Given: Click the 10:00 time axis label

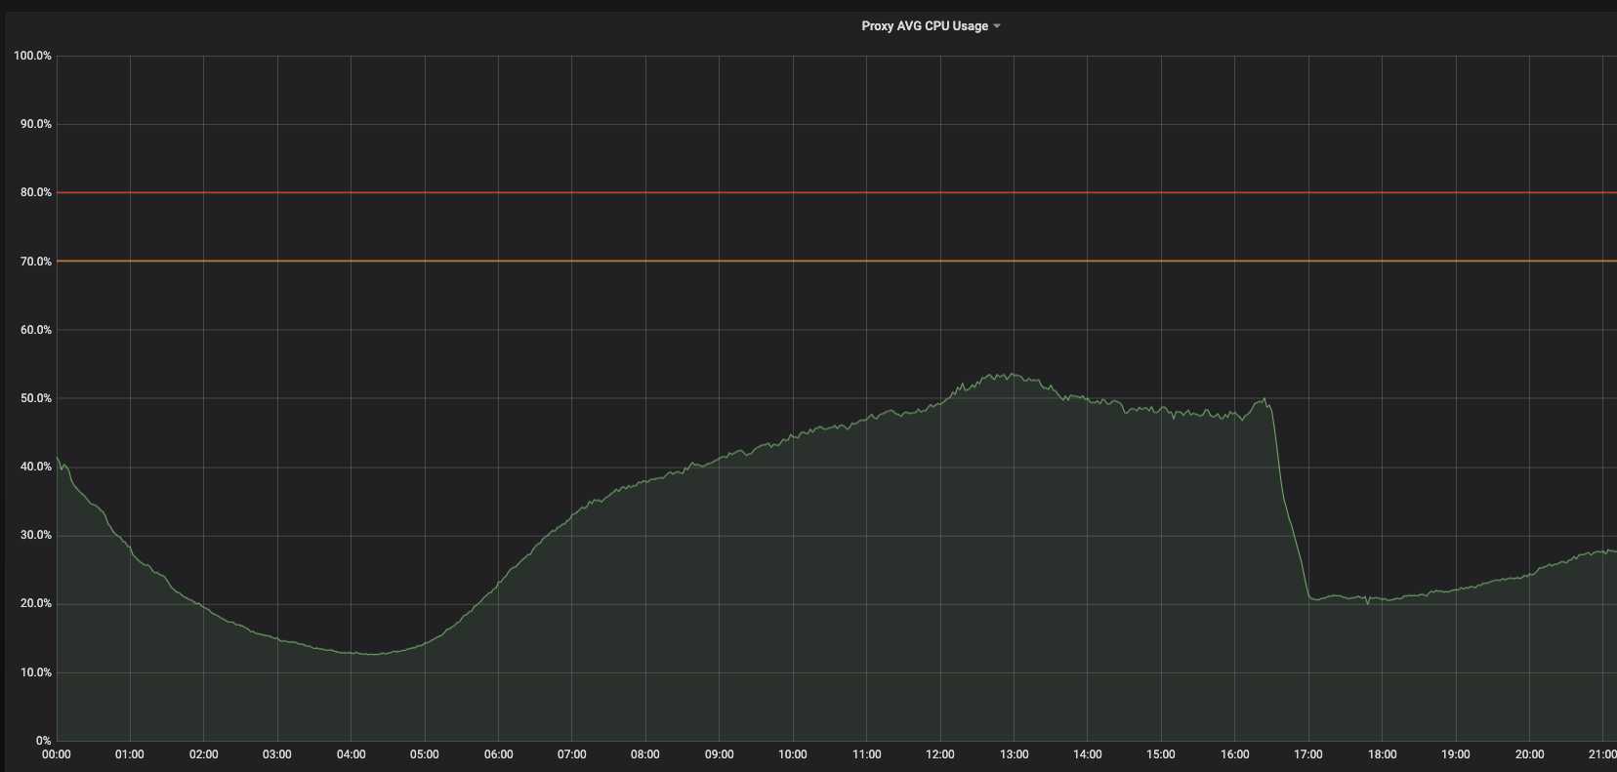Looking at the screenshot, I should [x=793, y=754].
